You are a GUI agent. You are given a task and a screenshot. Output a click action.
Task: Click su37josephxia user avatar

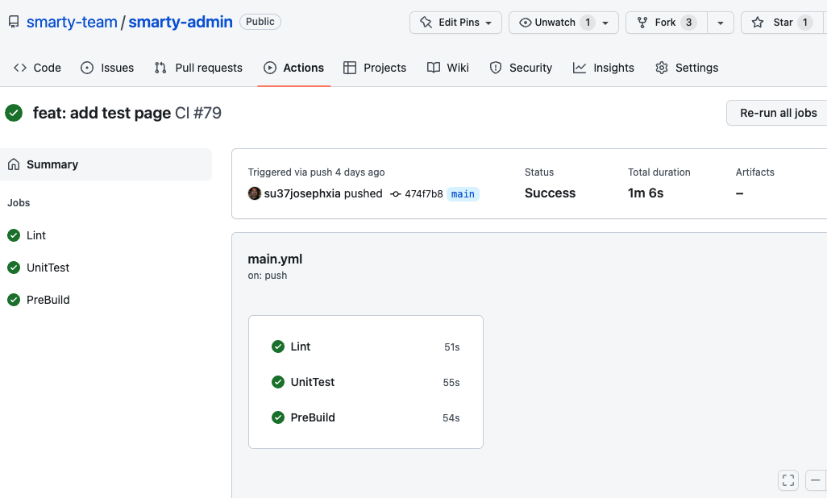coord(255,193)
